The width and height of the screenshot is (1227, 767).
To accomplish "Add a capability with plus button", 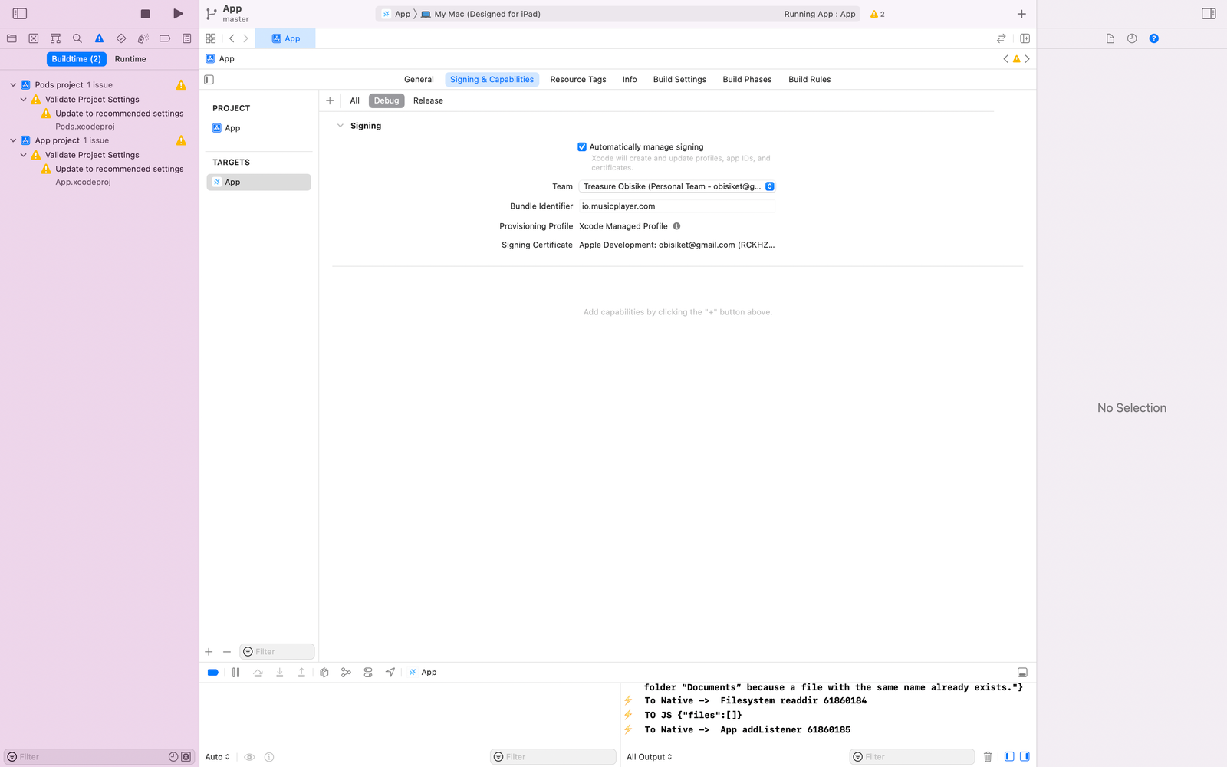I will [330, 100].
